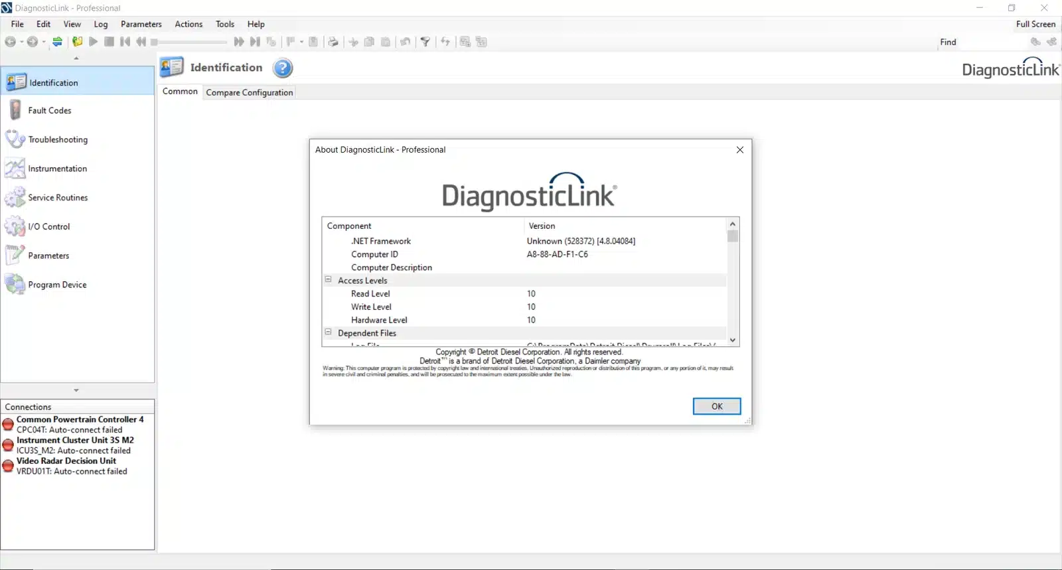The height and width of the screenshot is (570, 1062).
Task: Open the Parameters menu
Action: pyautogui.click(x=141, y=25)
